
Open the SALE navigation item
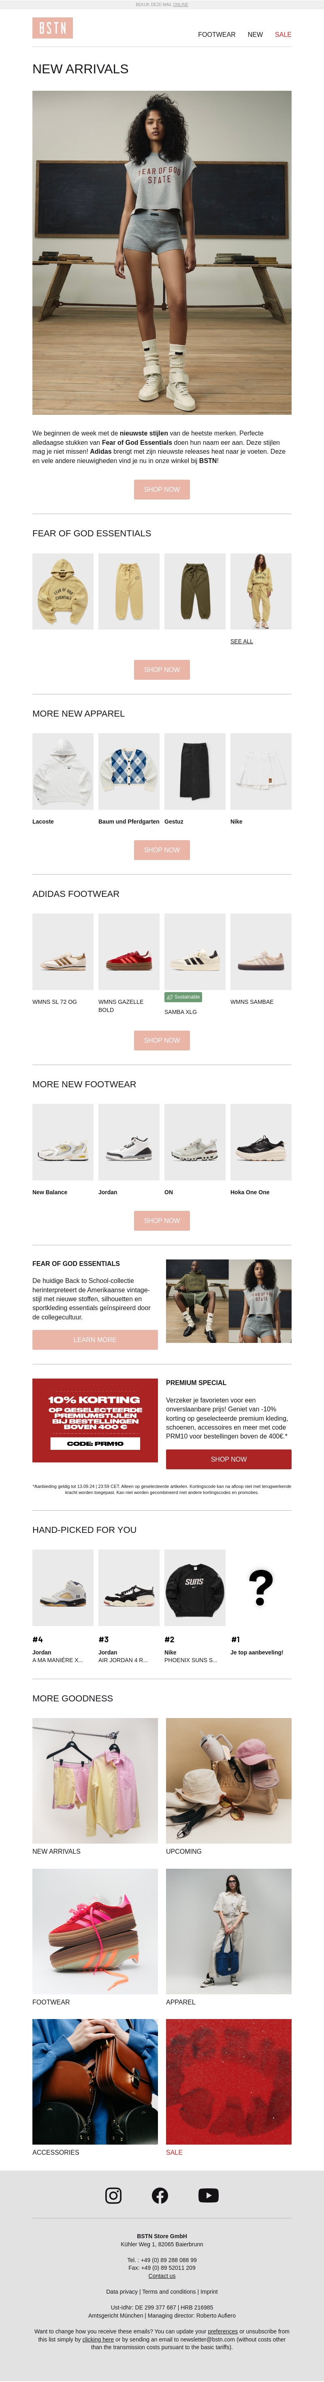pyautogui.click(x=283, y=34)
